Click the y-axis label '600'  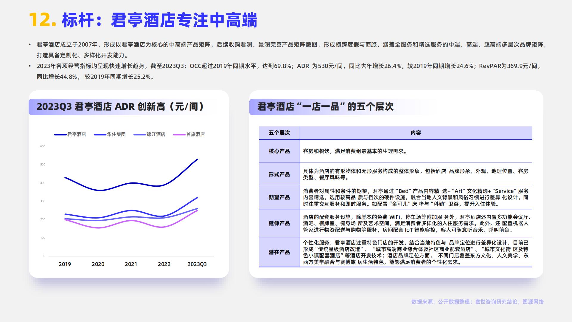coord(43,146)
